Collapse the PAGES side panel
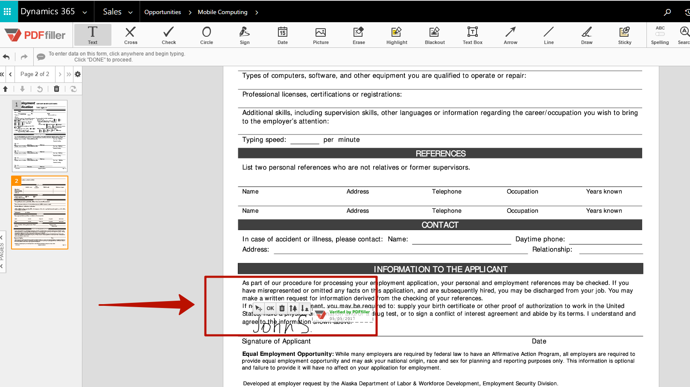Screen dimensions: 690x387 2,252
